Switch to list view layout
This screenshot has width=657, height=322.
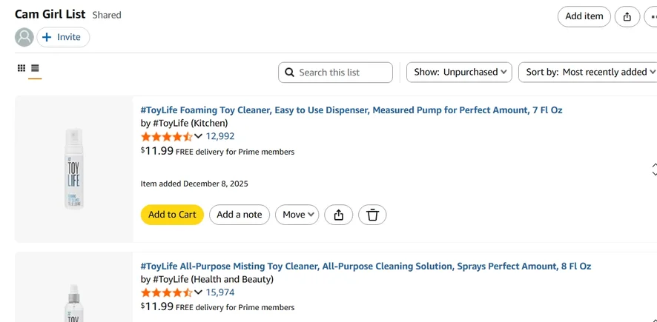tap(35, 68)
